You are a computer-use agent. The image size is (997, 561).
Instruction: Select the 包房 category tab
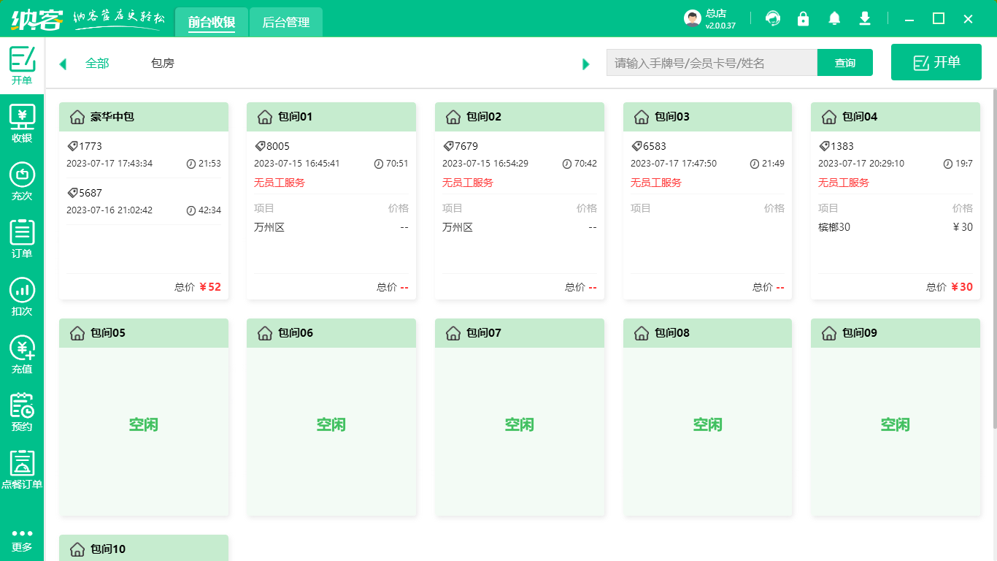163,64
